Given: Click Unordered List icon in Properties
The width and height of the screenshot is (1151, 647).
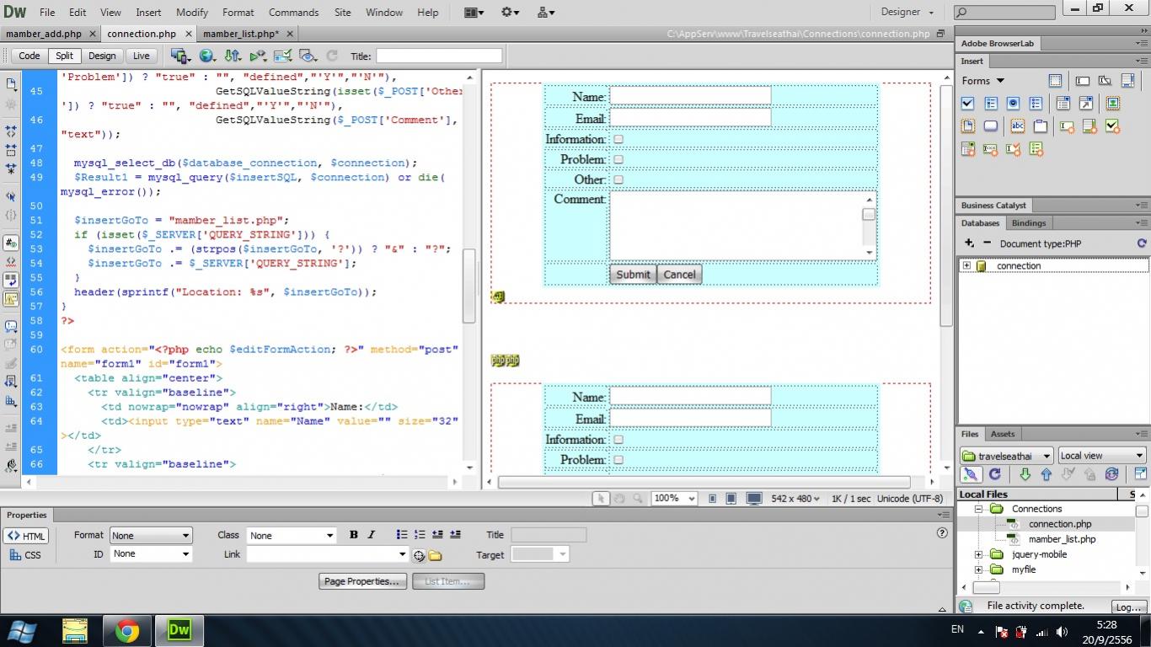Looking at the screenshot, I should click(x=402, y=535).
